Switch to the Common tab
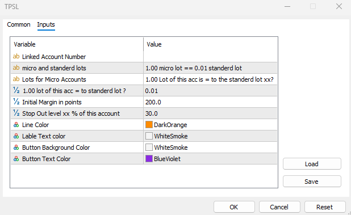Viewport: 351px width, 215px height. [x=19, y=24]
